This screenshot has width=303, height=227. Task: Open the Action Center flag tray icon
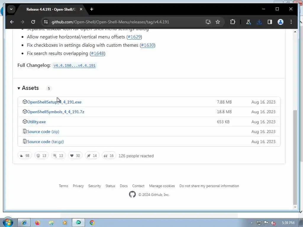[x=266, y=223]
